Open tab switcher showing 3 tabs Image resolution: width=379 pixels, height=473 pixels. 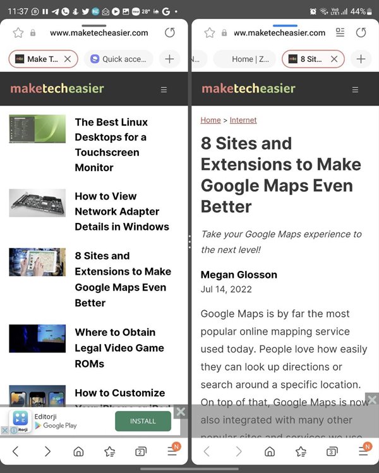pyautogui.click(x=332, y=452)
